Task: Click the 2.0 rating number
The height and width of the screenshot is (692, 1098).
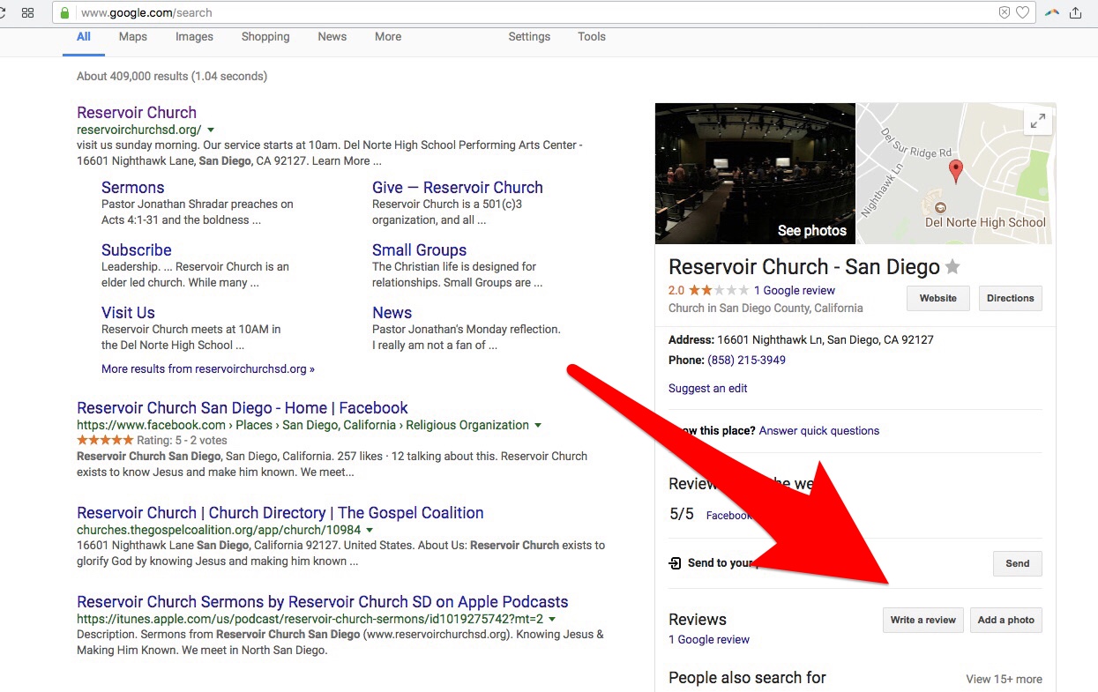Action: tap(676, 291)
